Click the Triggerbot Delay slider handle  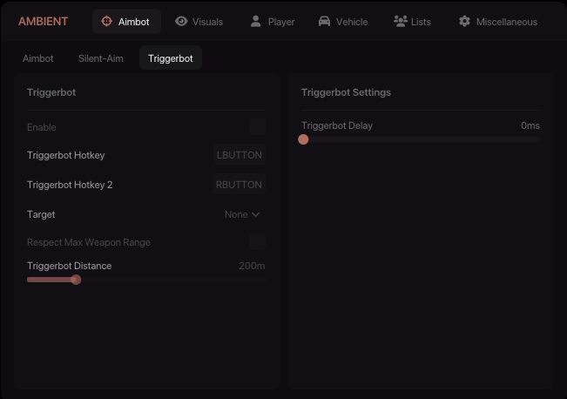(x=303, y=139)
